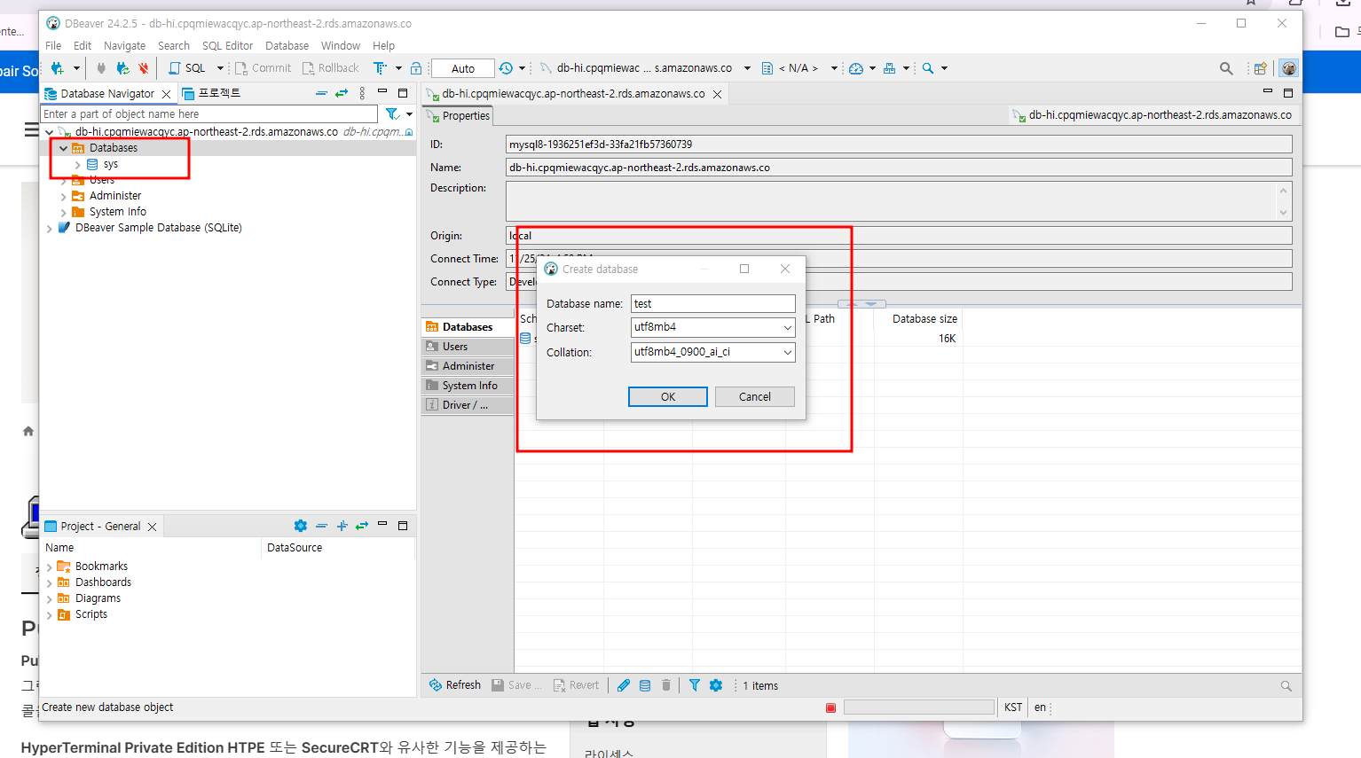Click Collapse All icon in Database Navigator
The height and width of the screenshot is (758, 1361).
click(321, 93)
